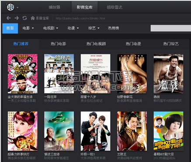191x162 pixels.
Task: Switch to 热门电影 category tab
Action: [59, 44]
